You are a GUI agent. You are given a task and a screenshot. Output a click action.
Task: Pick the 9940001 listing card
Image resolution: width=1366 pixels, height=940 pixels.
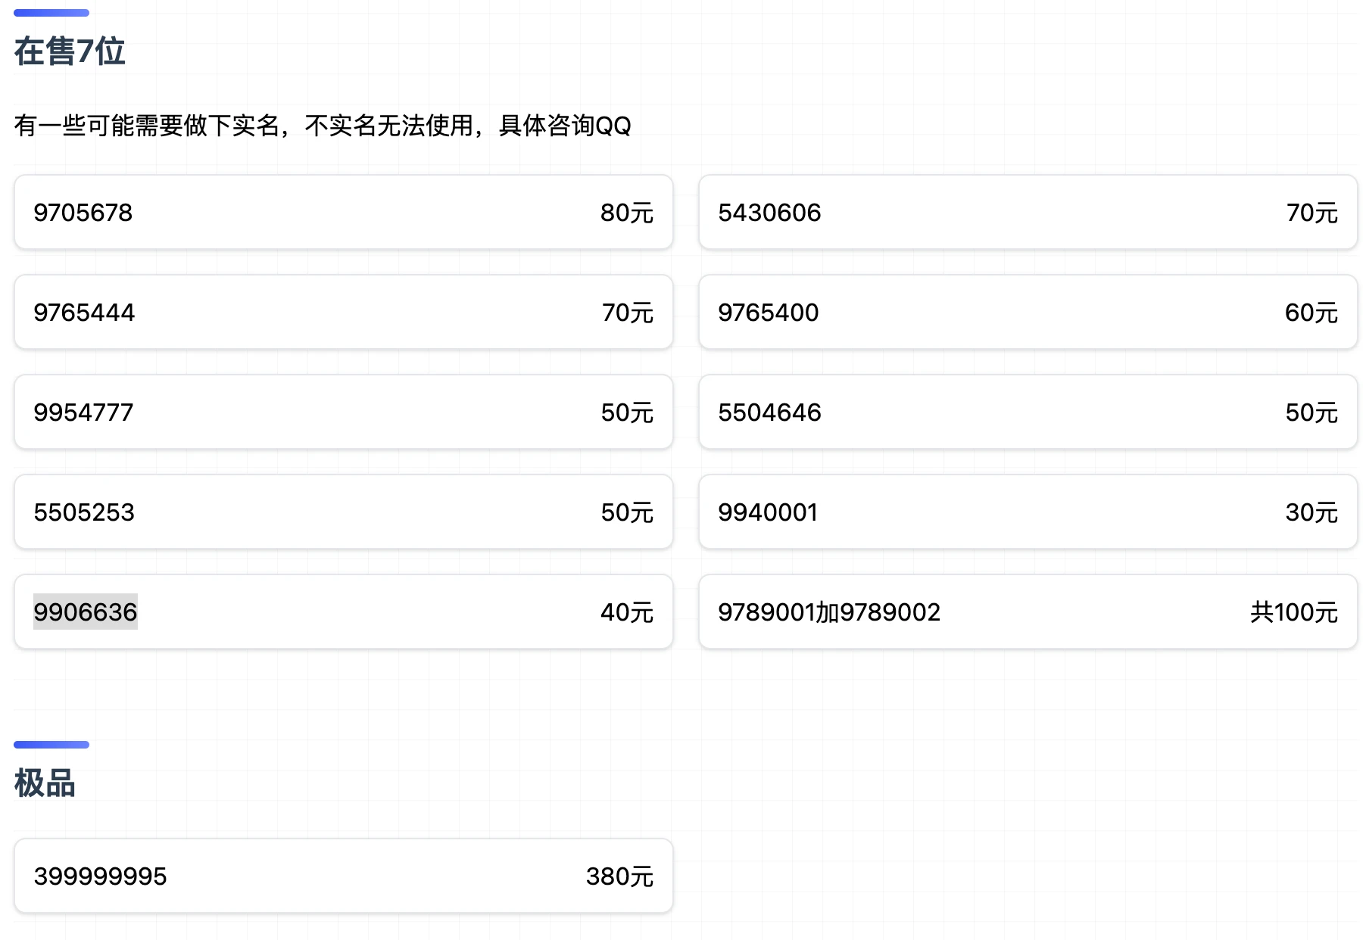coord(1028,512)
